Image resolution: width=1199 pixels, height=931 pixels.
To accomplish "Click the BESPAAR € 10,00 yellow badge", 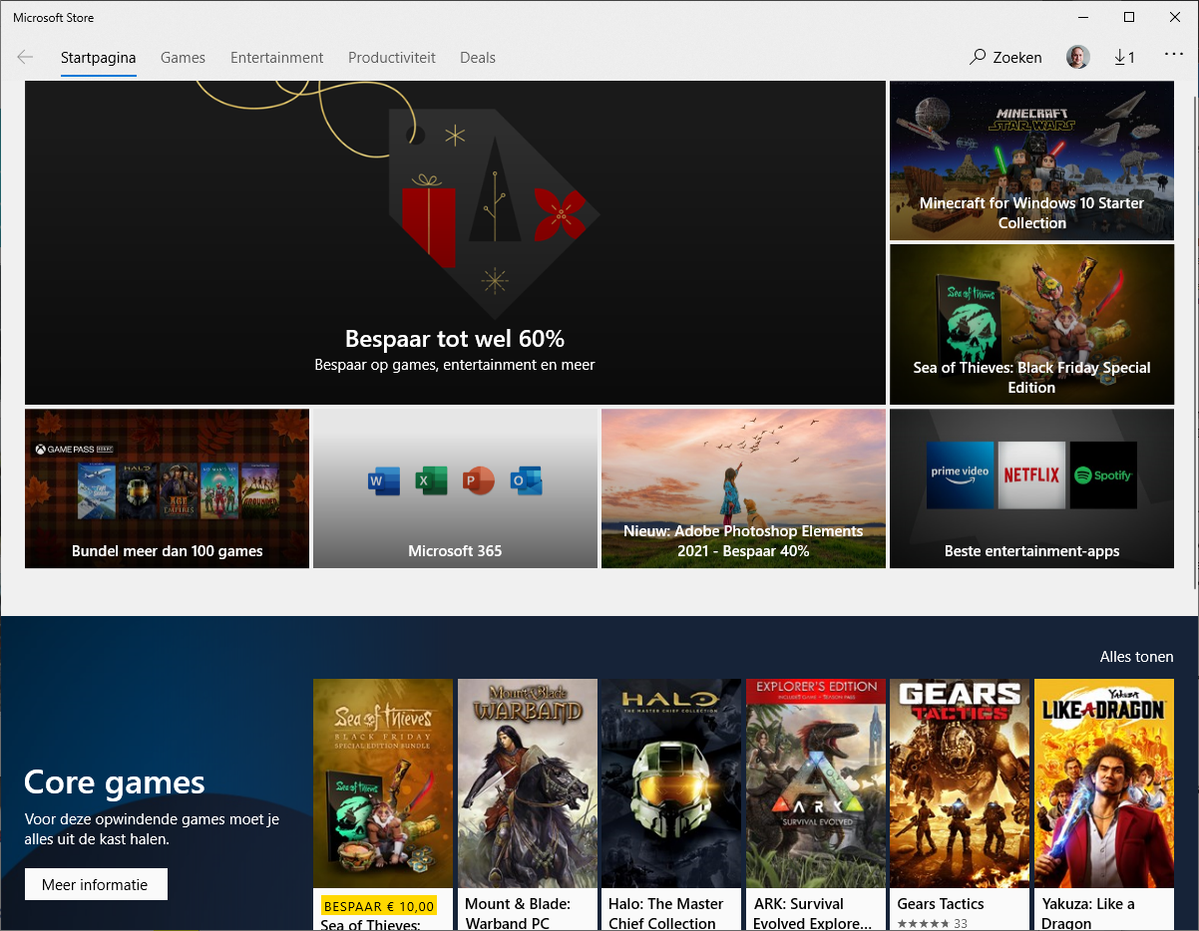I will point(379,906).
